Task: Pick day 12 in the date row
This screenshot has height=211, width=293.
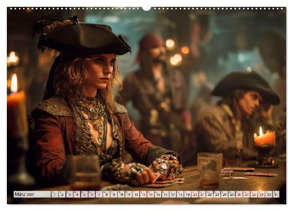Action: coord(136,194)
